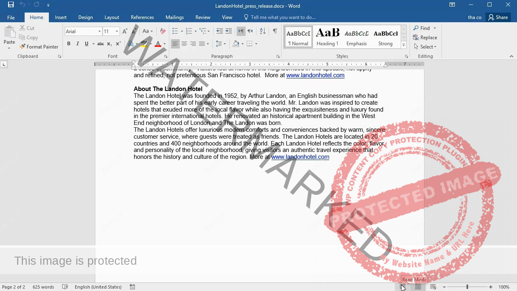
Task: Click the Share button
Action: [x=498, y=17]
